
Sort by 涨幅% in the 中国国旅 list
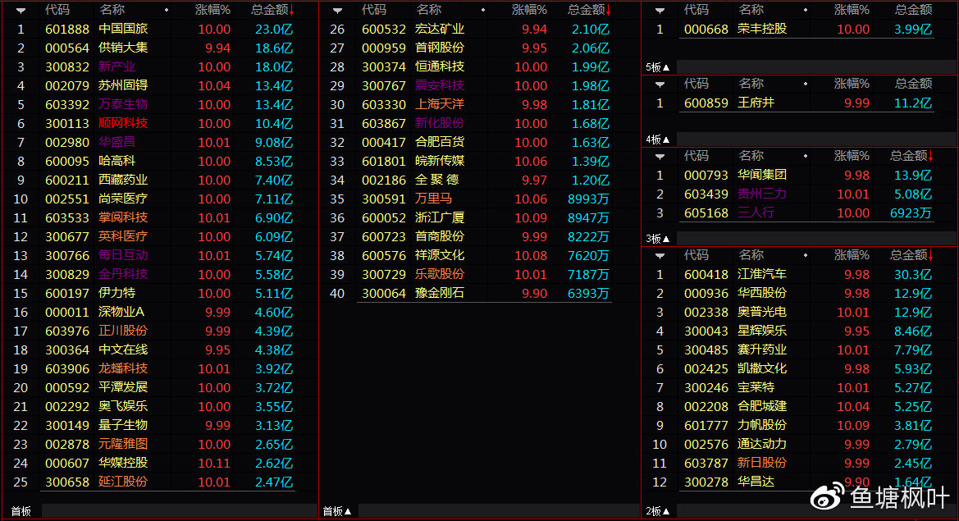point(212,10)
